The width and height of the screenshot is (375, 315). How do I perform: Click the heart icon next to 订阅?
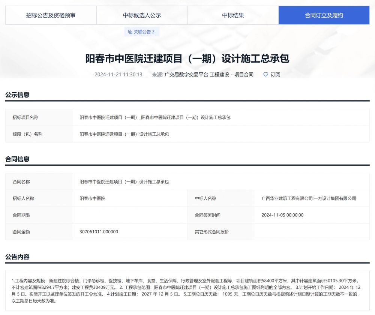point(266,75)
